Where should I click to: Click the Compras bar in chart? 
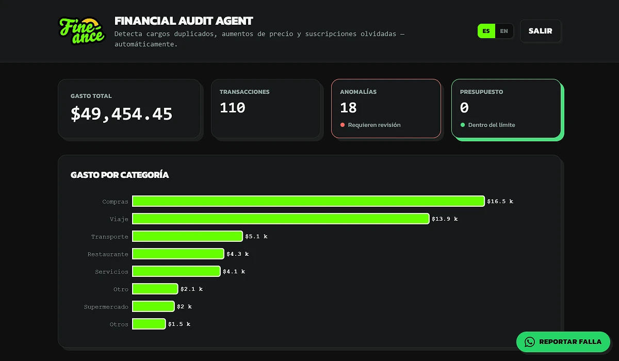point(308,201)
